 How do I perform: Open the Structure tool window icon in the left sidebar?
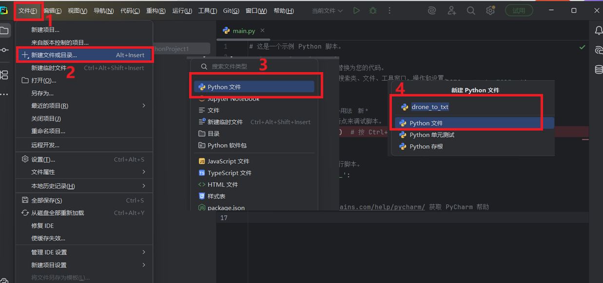tap(4, 75)
